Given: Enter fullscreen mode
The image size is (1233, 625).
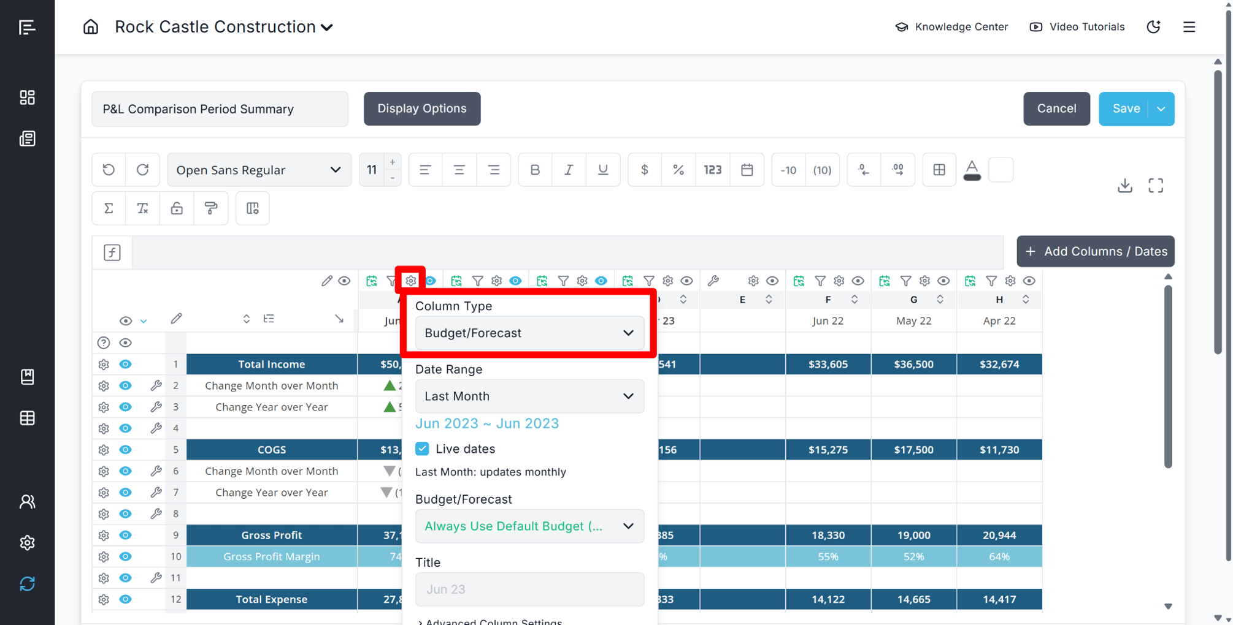Looking at the screenshot, I should (1156, 185).
